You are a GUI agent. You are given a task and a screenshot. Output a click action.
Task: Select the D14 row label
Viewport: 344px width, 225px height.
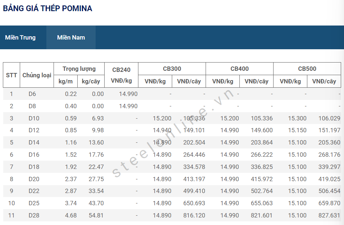pos(34,143)
